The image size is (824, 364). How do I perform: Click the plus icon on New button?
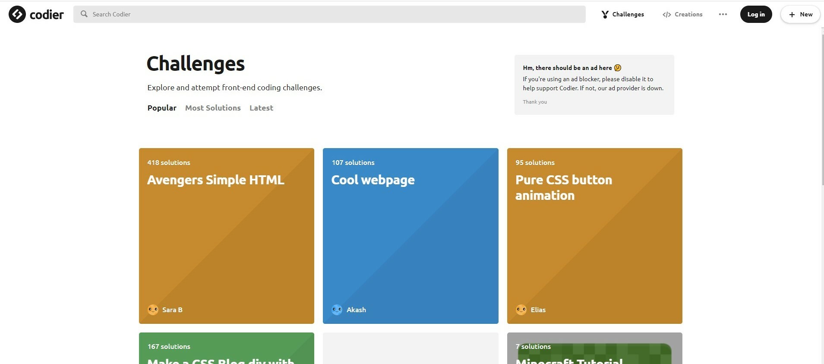pos(792,15)
